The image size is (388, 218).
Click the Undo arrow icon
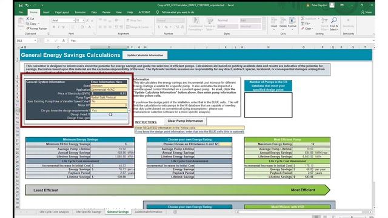27,5
